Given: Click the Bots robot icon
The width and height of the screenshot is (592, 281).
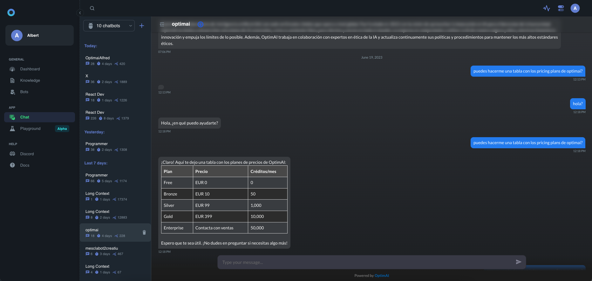Looking at the screenshot, I should pyautogui.click(x=12, y=92).
